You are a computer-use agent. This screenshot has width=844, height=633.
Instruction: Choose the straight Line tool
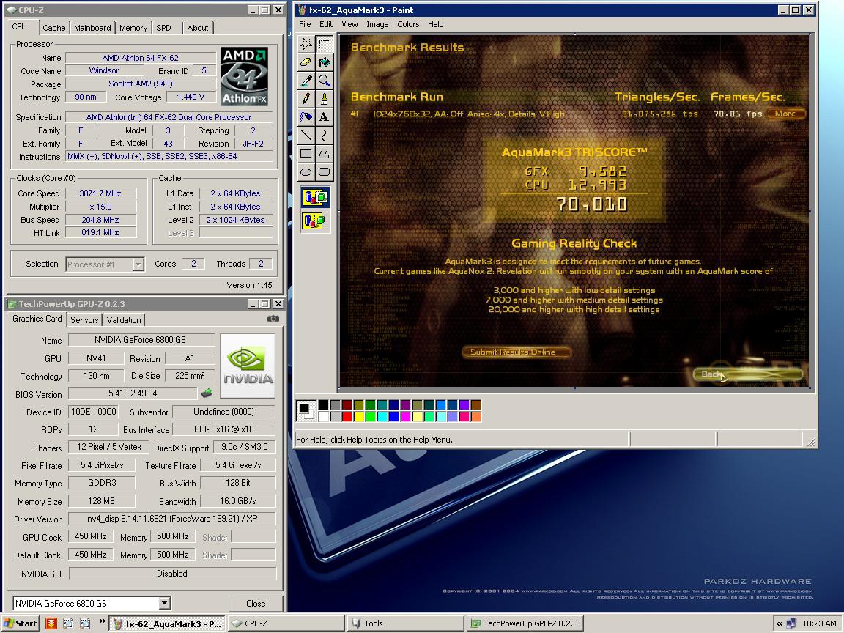pos(306,135)
